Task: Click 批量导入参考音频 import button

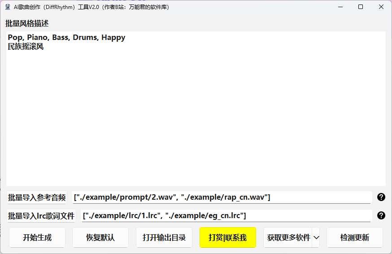Action: 37,197
